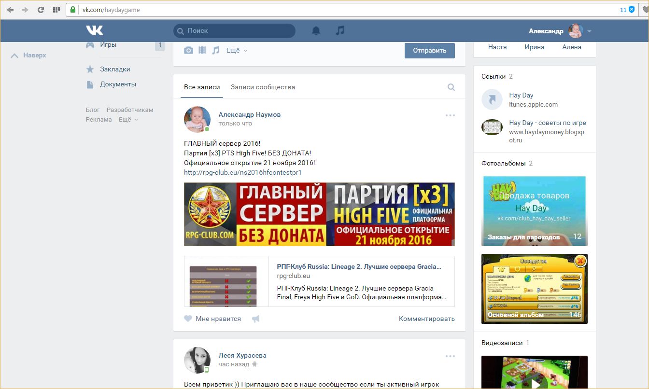Open the blue shield extension icon

click(632, 10)
